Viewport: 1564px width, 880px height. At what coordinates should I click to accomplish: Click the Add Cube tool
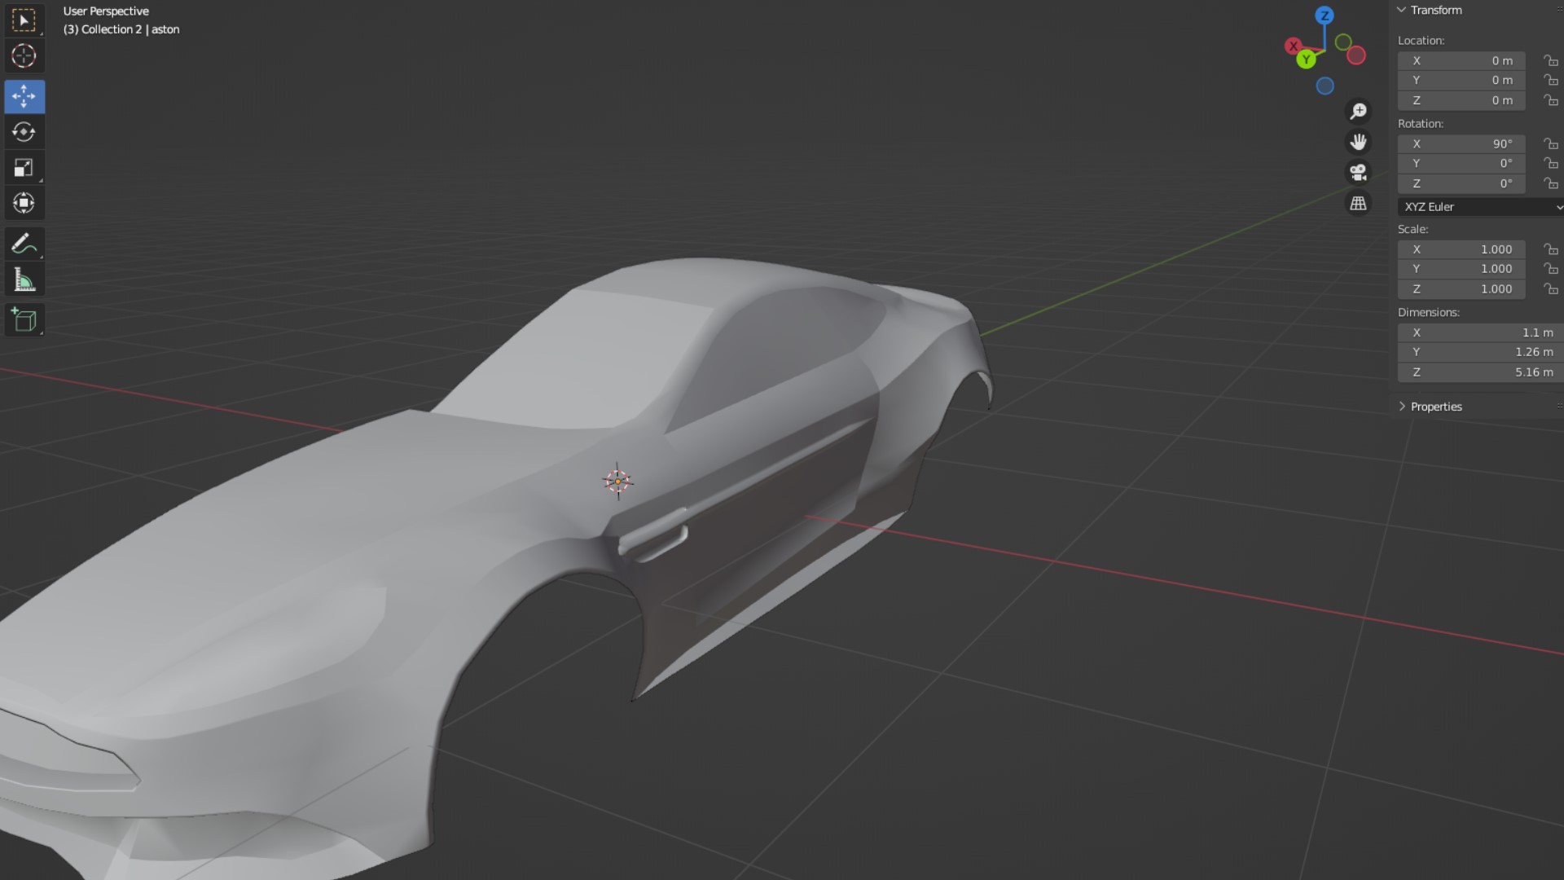pyautogui.click(x=24, y=320)
